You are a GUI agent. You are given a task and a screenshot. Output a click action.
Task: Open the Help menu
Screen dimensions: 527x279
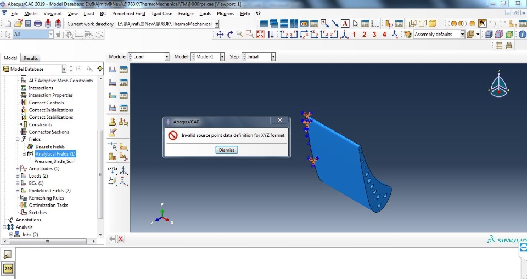(245, 14)
